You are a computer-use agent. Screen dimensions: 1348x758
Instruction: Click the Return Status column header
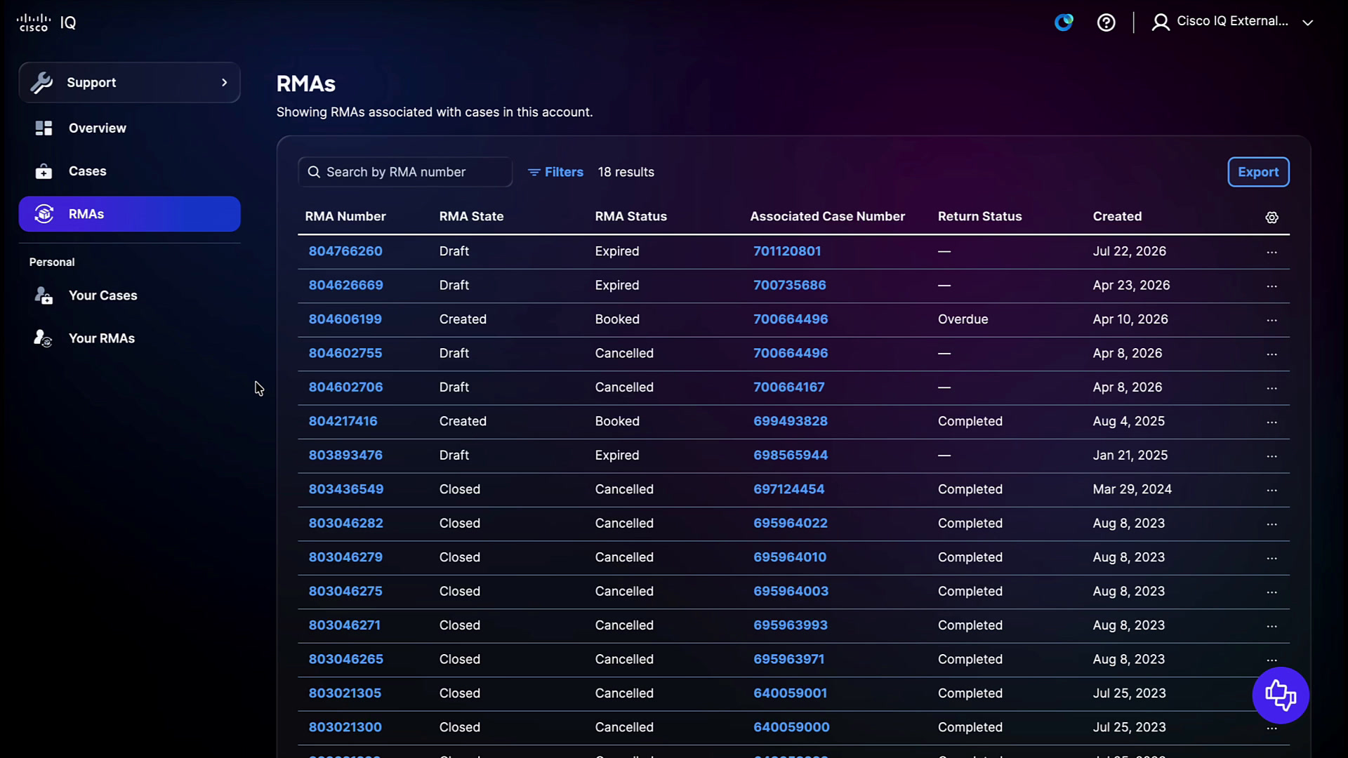click(979, 216)
